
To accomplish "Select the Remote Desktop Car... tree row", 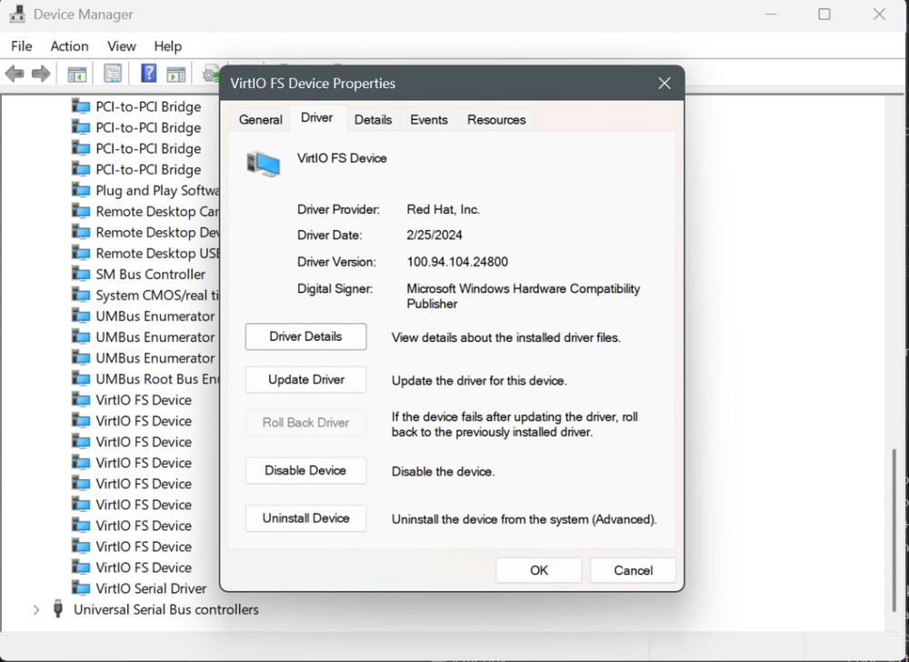I will tap(145, 211).
